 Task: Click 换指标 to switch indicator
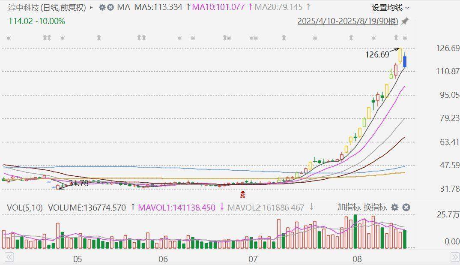click(375, 208)
